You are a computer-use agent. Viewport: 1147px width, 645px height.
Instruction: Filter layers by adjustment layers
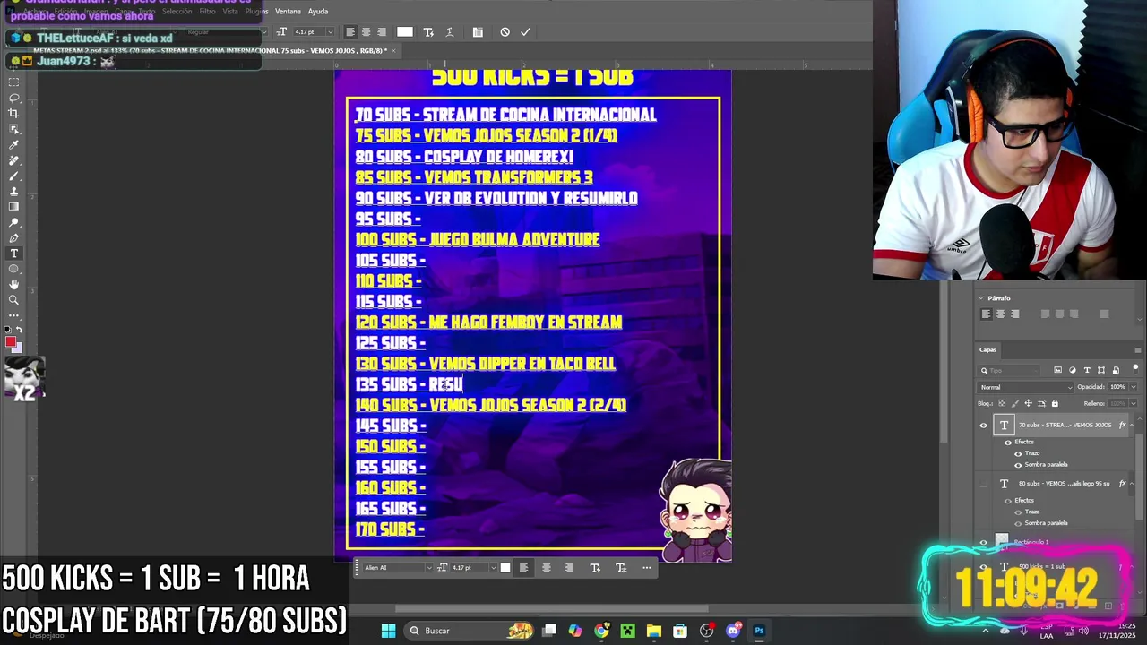pyautogui.click(x=1073, y=370)
